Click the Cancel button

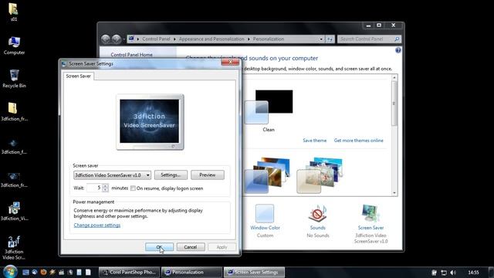point(191,247)
